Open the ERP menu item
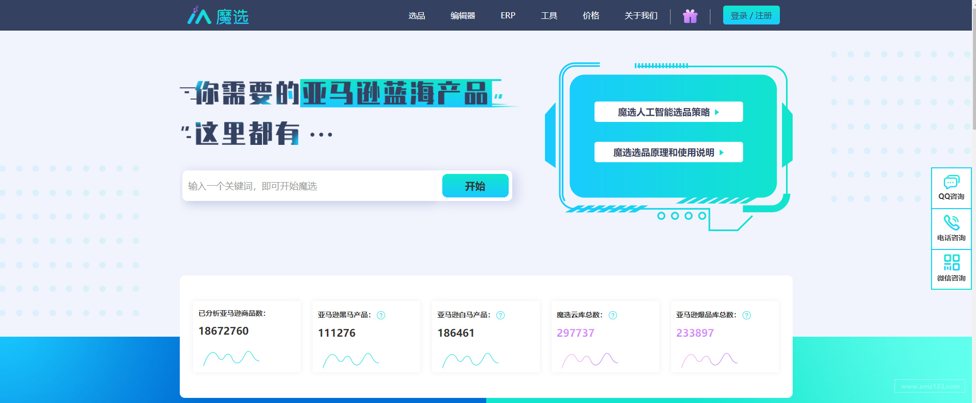Image resolution: width=976 pixels, height=403 pixels. pos(508,16)
